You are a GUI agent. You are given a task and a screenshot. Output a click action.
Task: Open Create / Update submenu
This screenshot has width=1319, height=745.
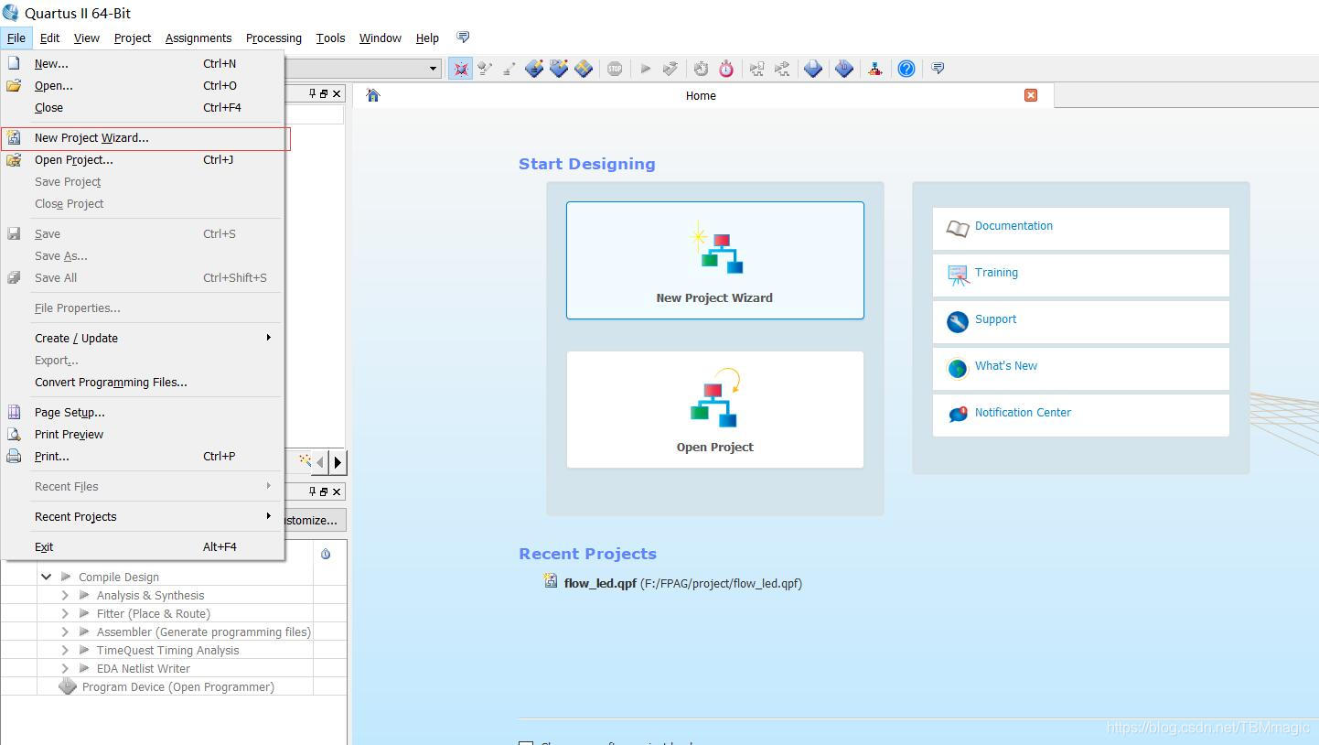(143, 338)
